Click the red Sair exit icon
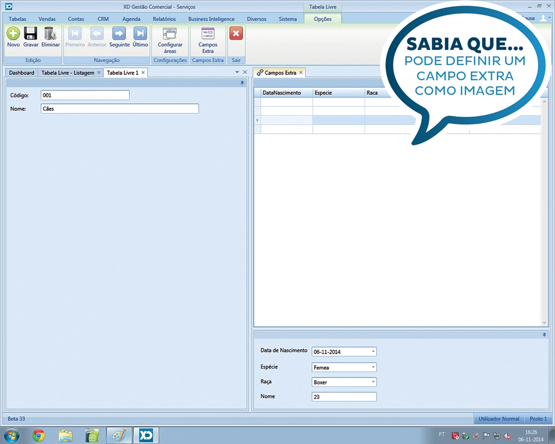Image resolution: width=555 pixels, height=444 pixels. 236,34
